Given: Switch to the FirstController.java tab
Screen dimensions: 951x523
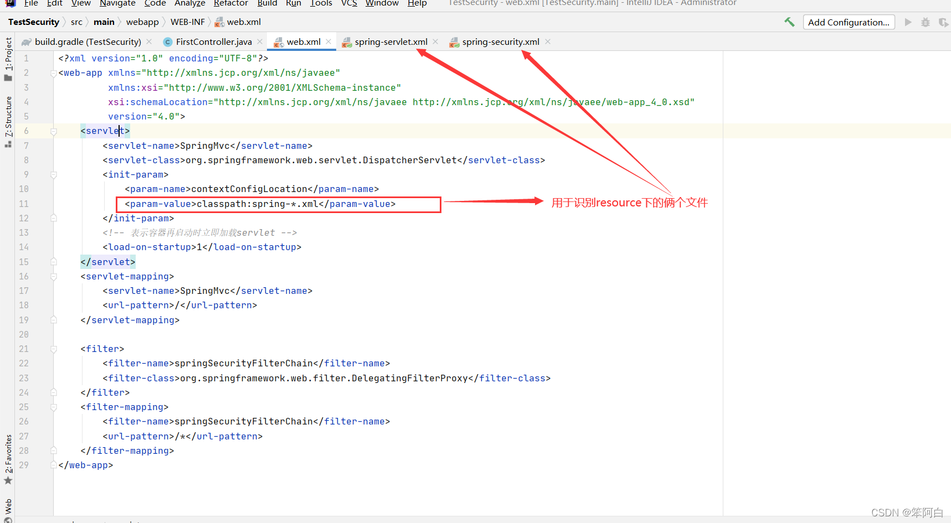Looking at the screenshot, I should [x=214, y=42].
